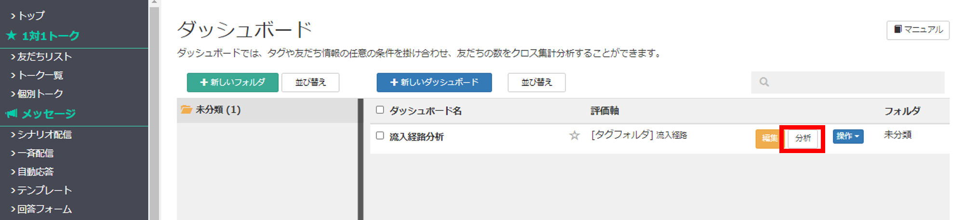Click the orange 編集 button
Image resolution: width=964 pixels, height=220 pixels.
tap(768, 139)
